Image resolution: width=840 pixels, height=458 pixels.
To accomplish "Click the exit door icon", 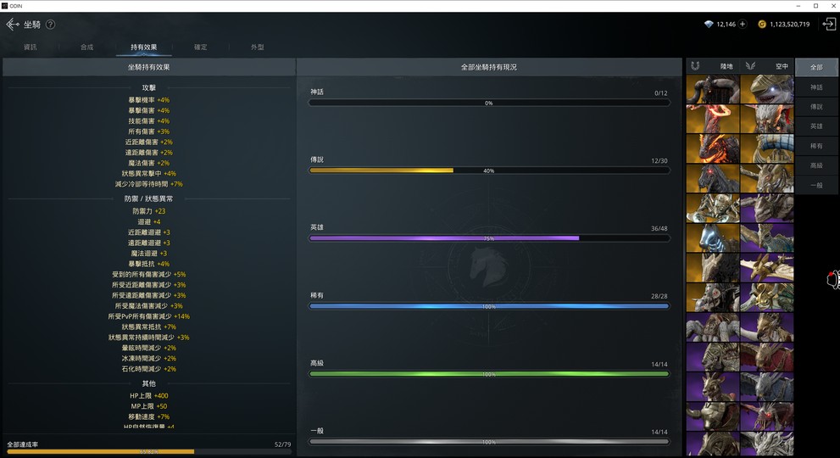I will click(829, 24).
